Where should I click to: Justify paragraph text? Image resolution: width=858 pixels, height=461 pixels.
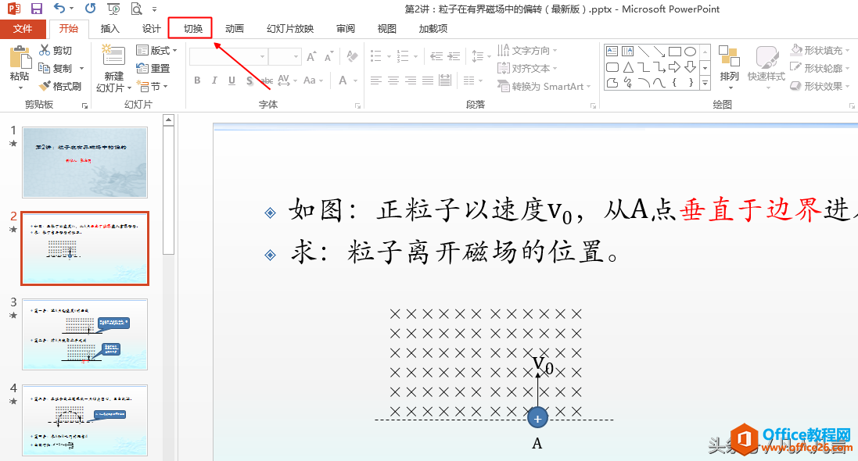tap(428, 80)
